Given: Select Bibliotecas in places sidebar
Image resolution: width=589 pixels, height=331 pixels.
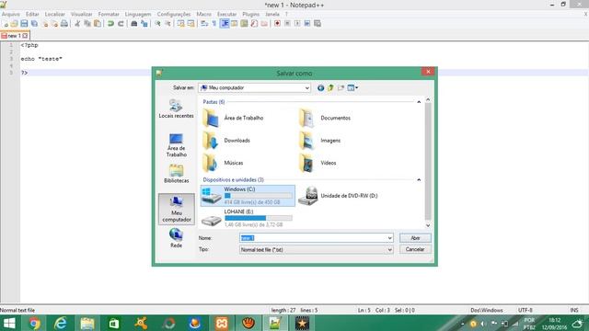Looking at the screenshot, I should tap(176, 174).
